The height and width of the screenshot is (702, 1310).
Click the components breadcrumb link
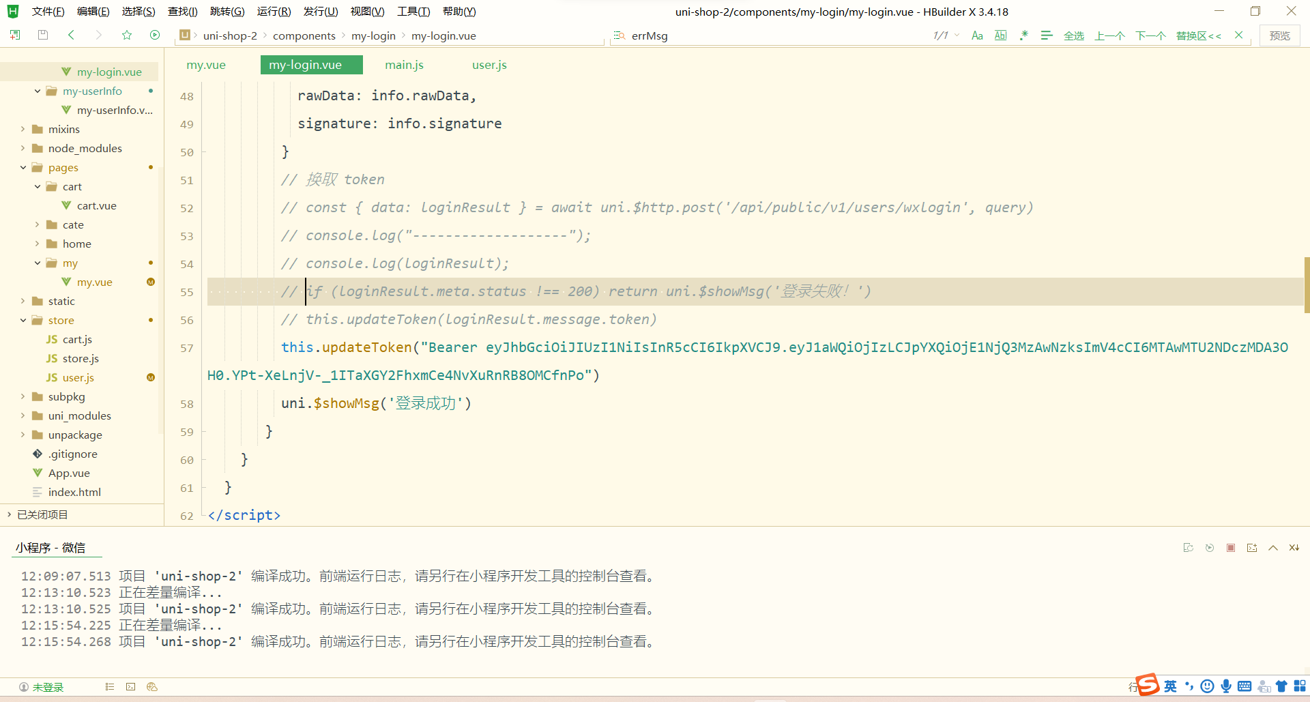click(x=304, y=35)
